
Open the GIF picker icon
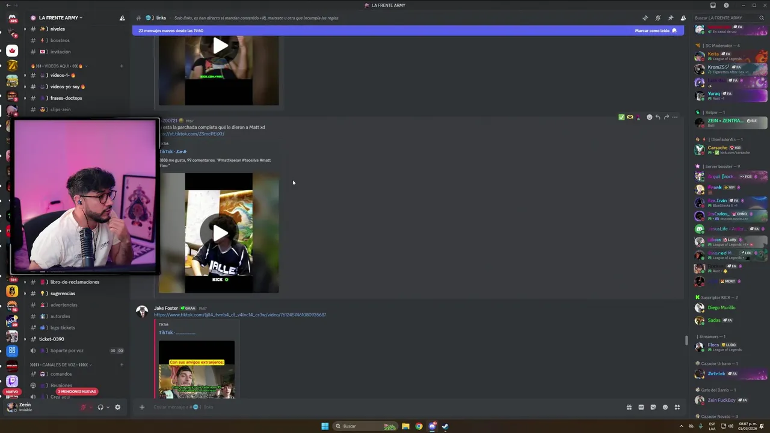point(641,407)
